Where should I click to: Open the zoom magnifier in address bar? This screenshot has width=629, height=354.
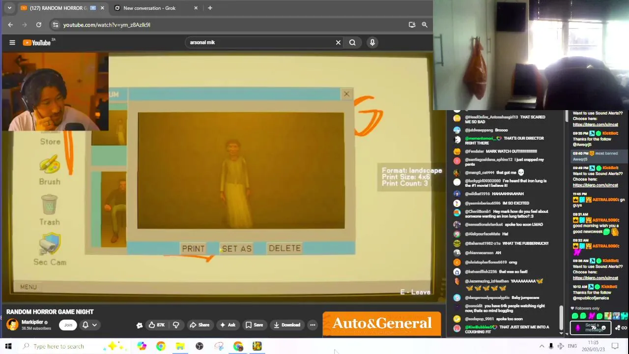(425, 25)
